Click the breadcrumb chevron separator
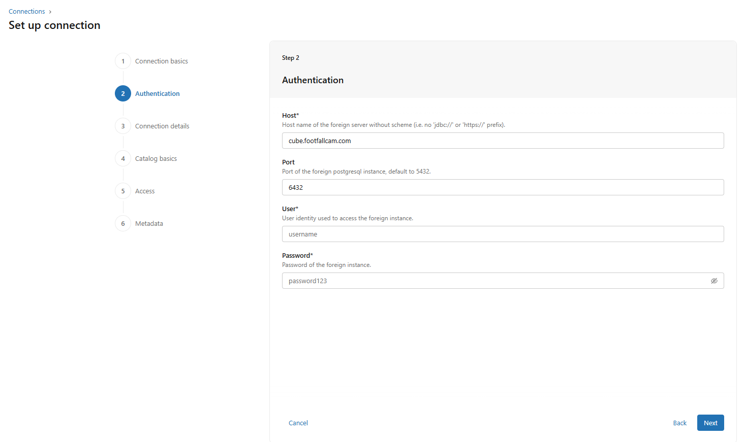The image size is (745, 442). [50, 12]
